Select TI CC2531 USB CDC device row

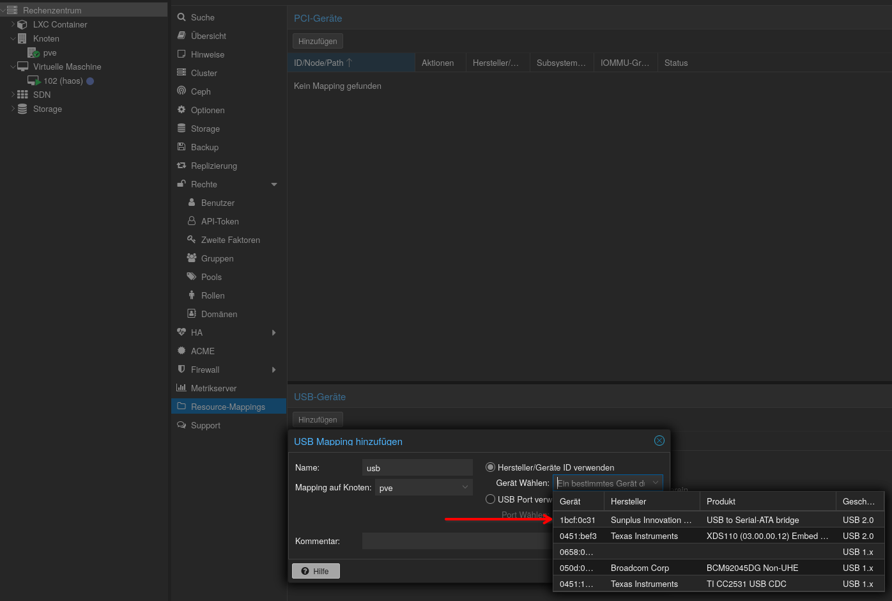pyautogui.click(x=718, y=584)
